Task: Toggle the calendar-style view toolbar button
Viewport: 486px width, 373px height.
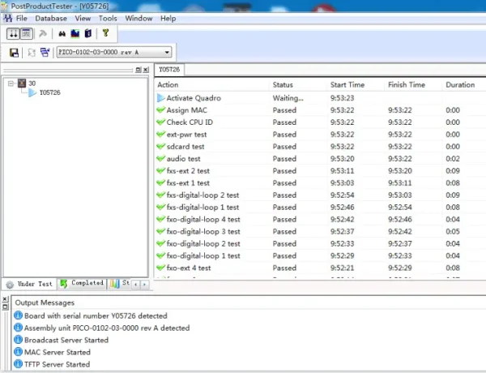Action: coord(27,33)
